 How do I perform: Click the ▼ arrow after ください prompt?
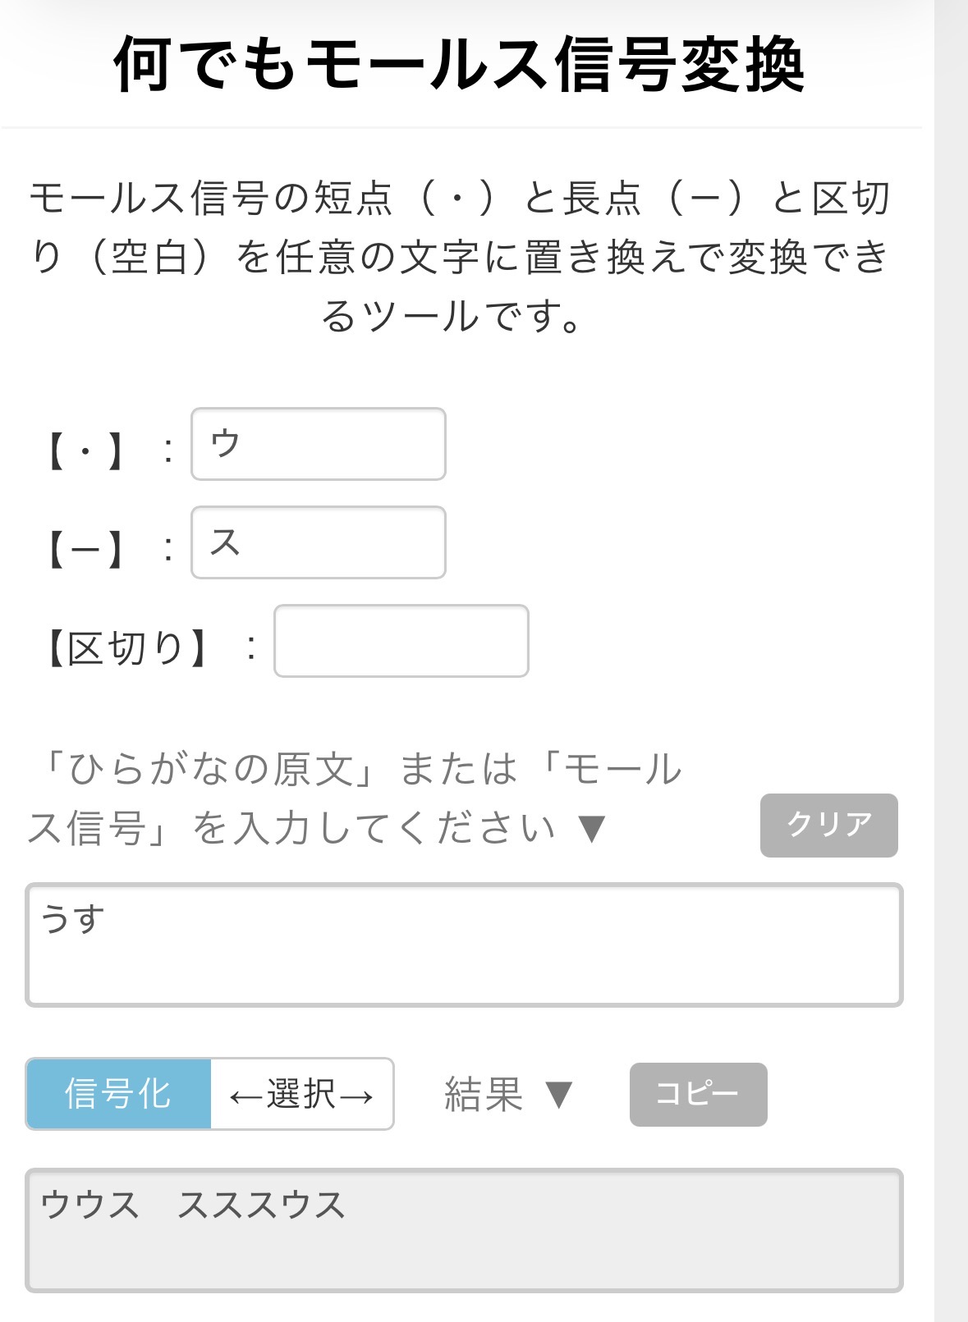click(x=591, y=829)
